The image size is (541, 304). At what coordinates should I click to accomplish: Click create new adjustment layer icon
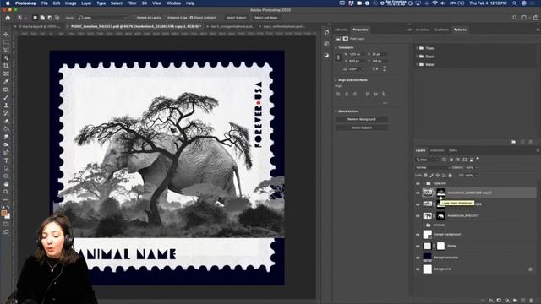pos(507,301)
